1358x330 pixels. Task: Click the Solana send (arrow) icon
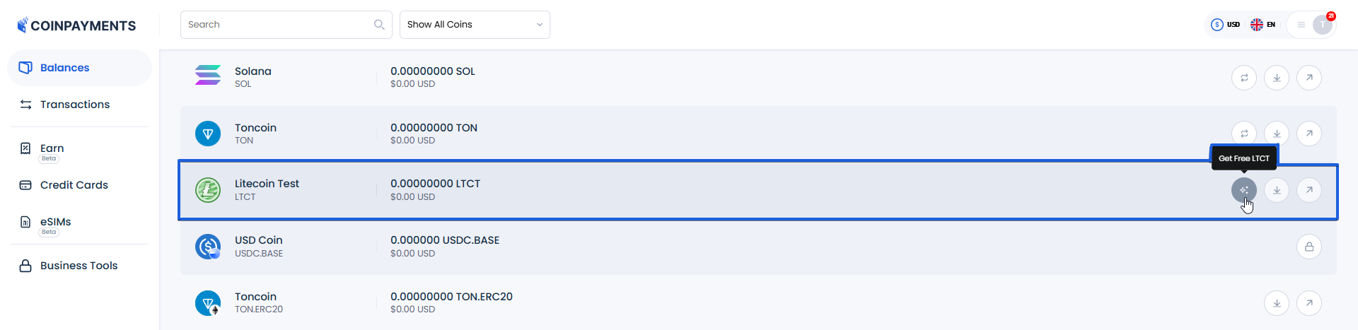pyautogui.click(x=1309, y=78)
